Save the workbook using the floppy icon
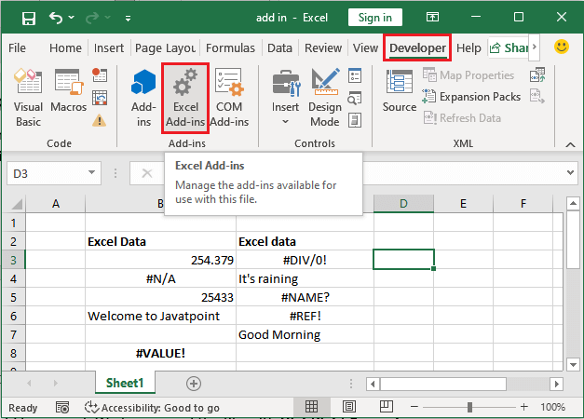The height and width of the screenshot is (419, 584). 28,18
